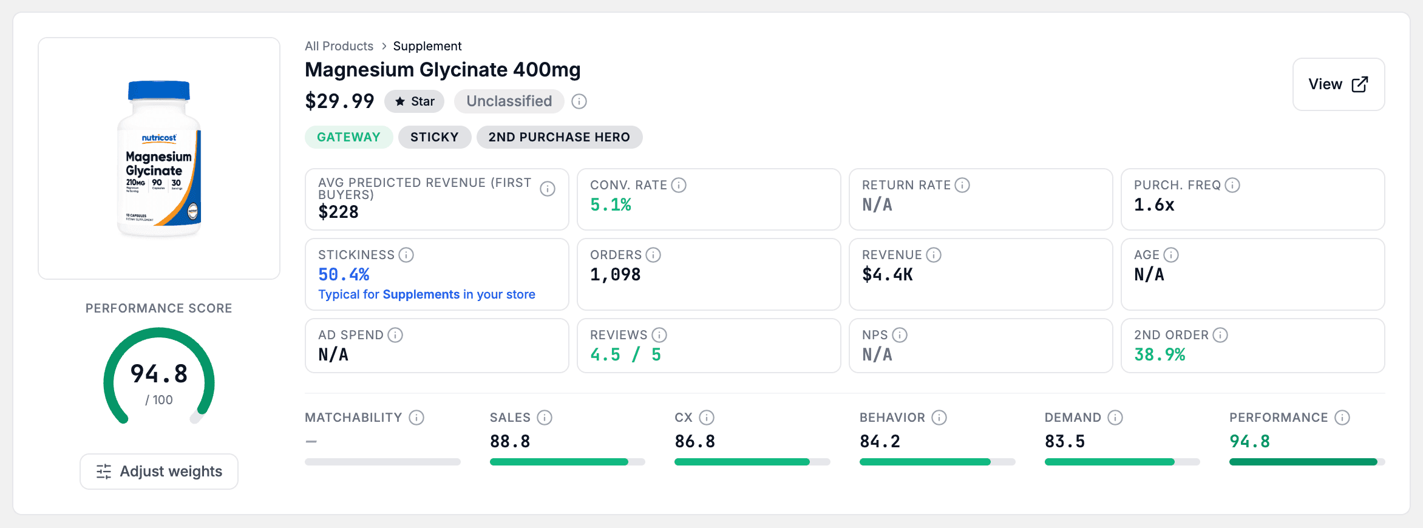Open the Stickiness info icon
The height and width of the screenshot is (528, 1423).
(406, 255)
